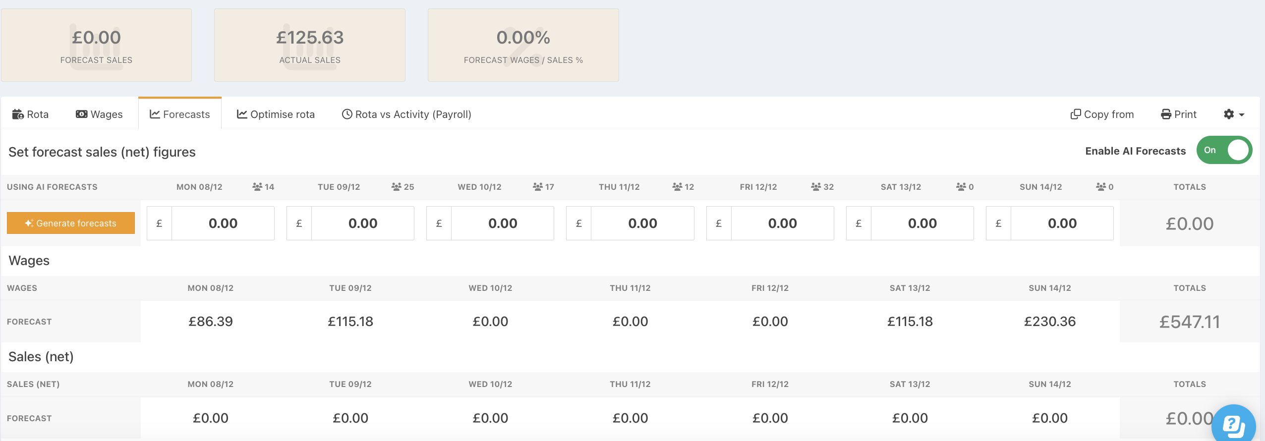Focus the Thursday 11/12 forecast sales field
This screenshot has width=1265, height=441.
pos(642,223)
